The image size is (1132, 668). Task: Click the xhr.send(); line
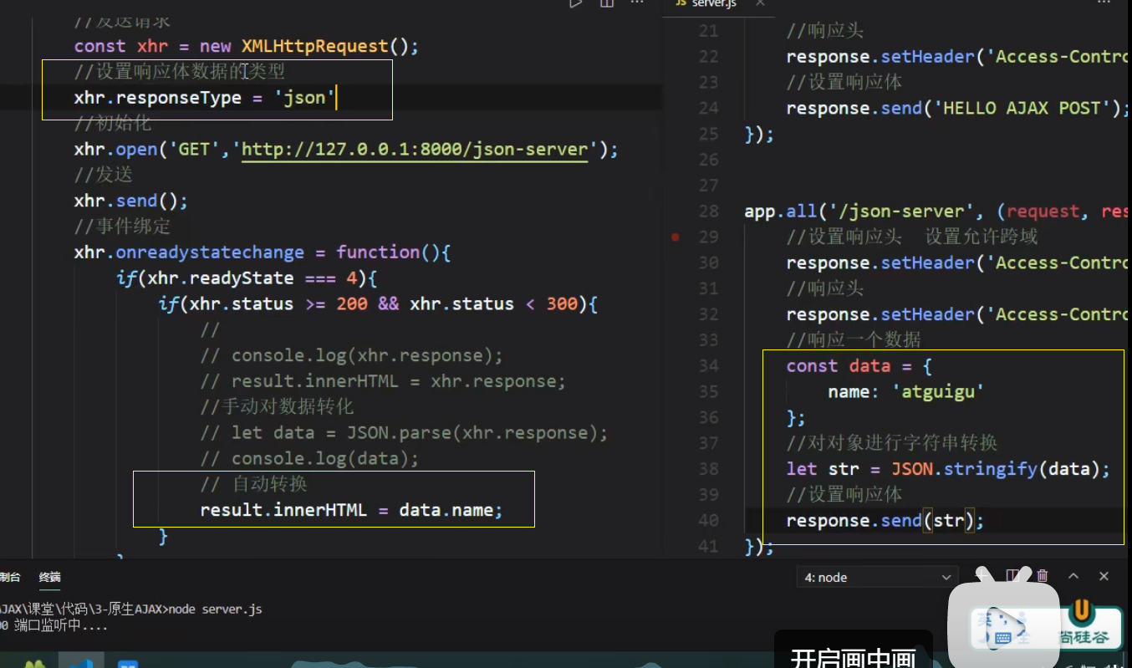130,201
